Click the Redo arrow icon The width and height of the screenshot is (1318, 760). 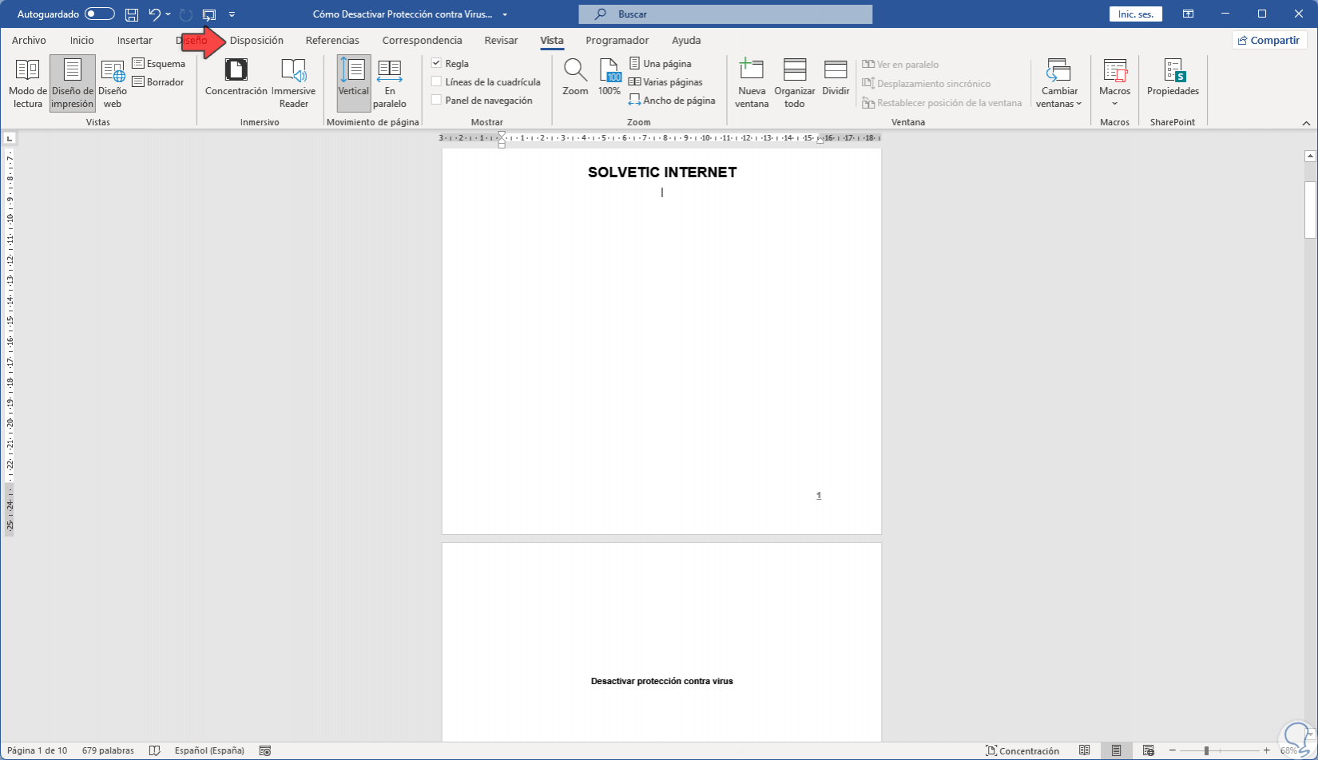pos(185,14)
